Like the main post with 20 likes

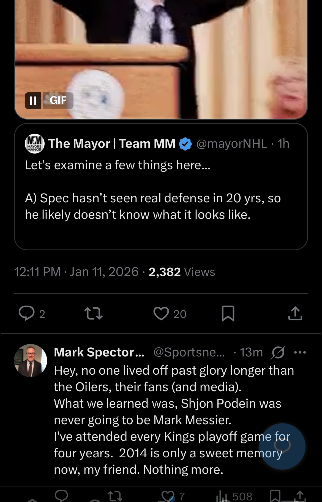click(x=161, y=314)
